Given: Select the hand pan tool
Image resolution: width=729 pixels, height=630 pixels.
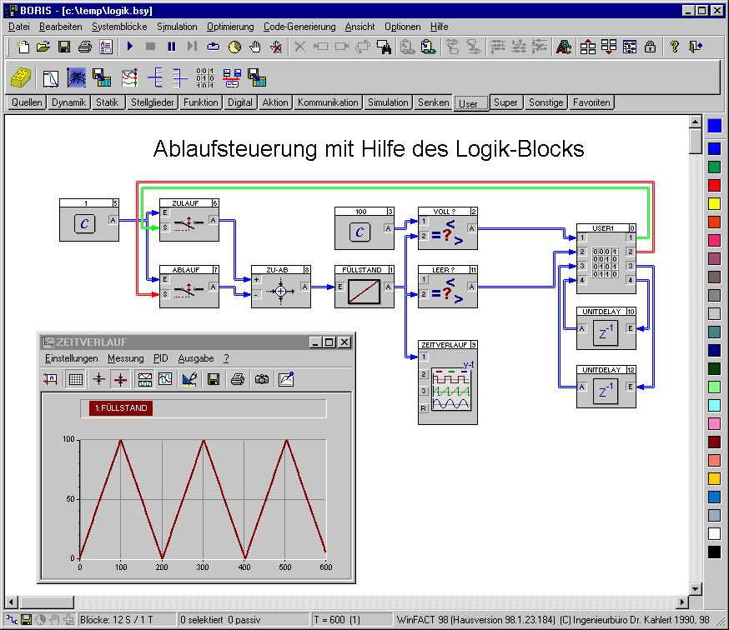Looking at the screenshot, I should [x=255, y=47].
